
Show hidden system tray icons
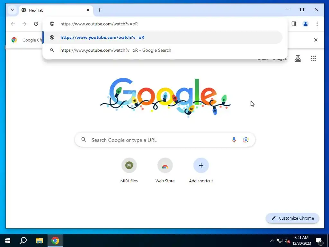coord(272,241)
